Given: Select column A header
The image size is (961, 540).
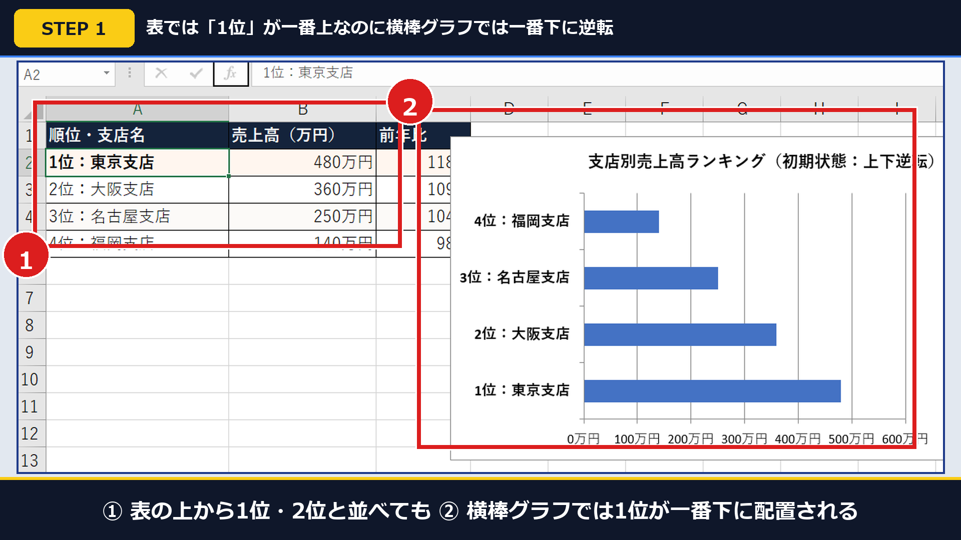Looking at the screenshot, I should 137,109.
